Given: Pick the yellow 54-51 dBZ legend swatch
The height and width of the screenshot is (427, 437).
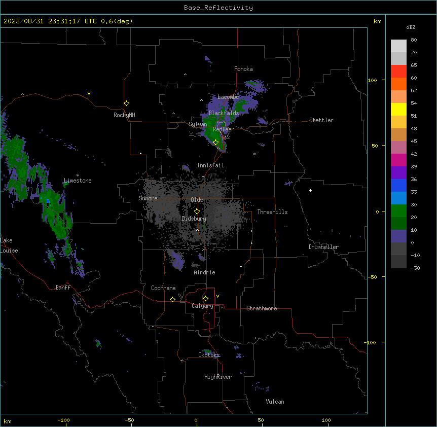Looking at the screenshot, I should pyautogui.click(x=398, y=109).
